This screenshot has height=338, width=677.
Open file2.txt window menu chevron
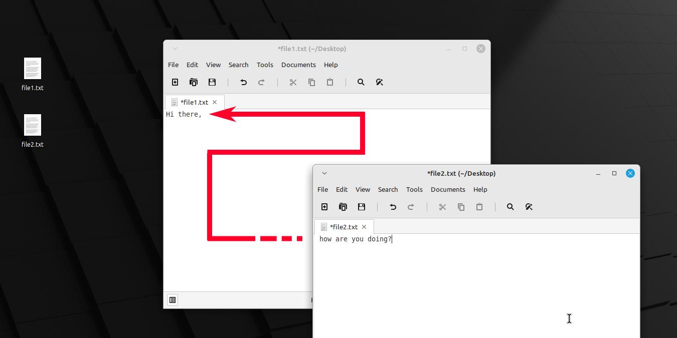tap(323, 173)
